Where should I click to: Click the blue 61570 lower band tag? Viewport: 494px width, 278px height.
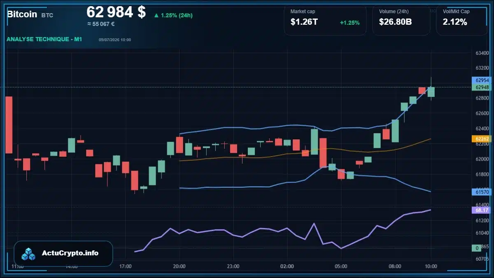click(x=480, y=192)
